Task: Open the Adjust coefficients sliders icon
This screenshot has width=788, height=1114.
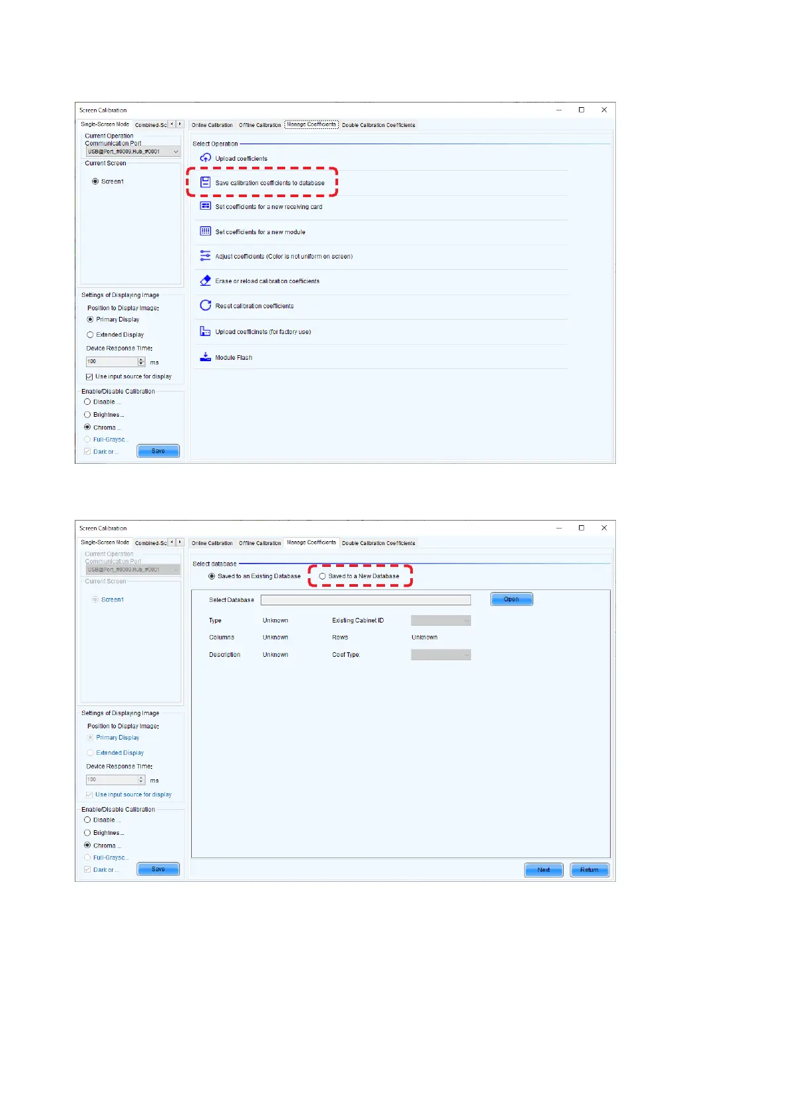Action: 206,256
